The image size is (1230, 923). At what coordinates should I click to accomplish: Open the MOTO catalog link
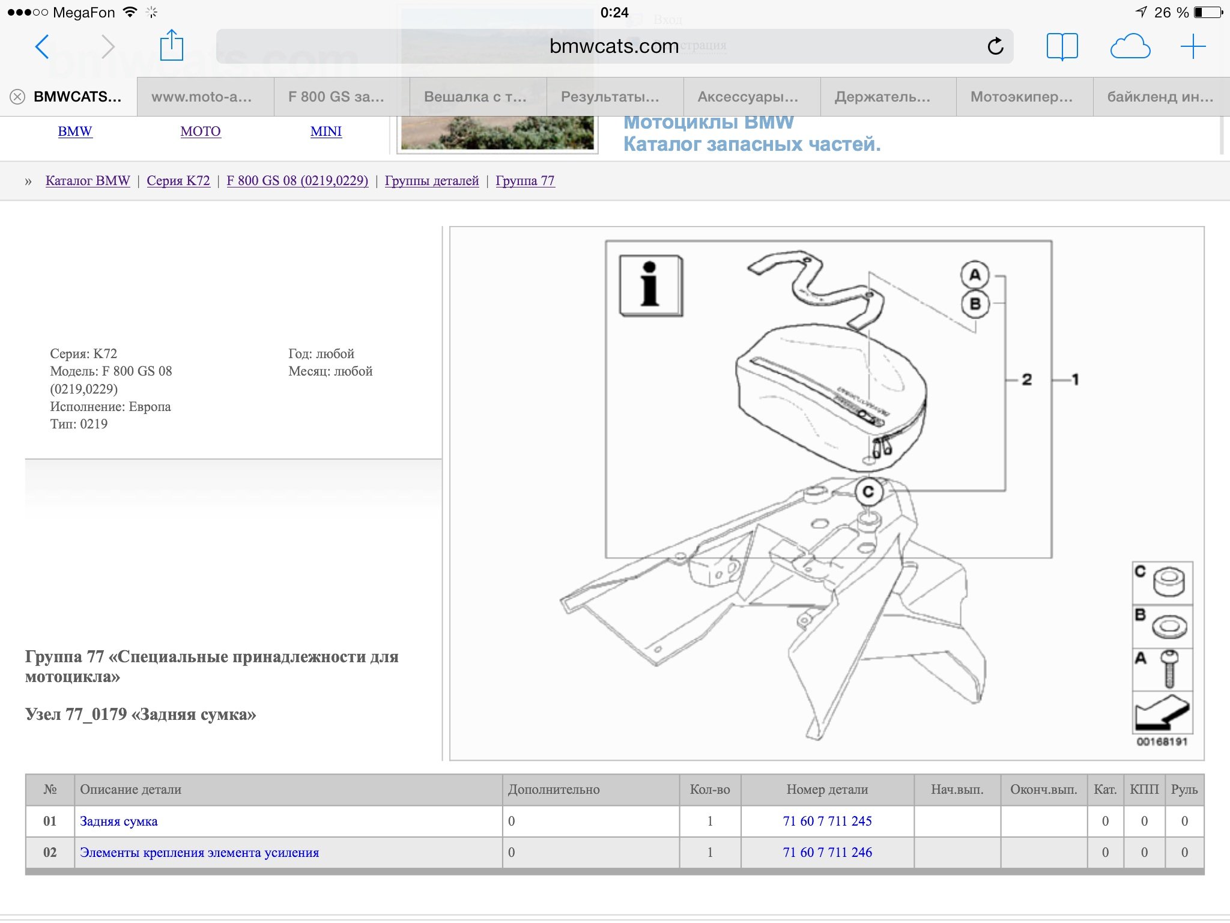[x=201, y=131]
